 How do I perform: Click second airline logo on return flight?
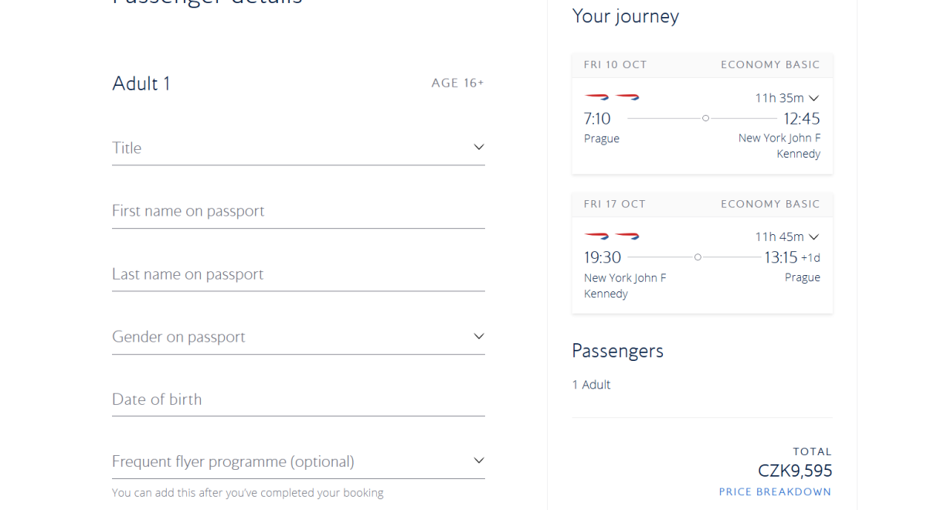point(627,236)
